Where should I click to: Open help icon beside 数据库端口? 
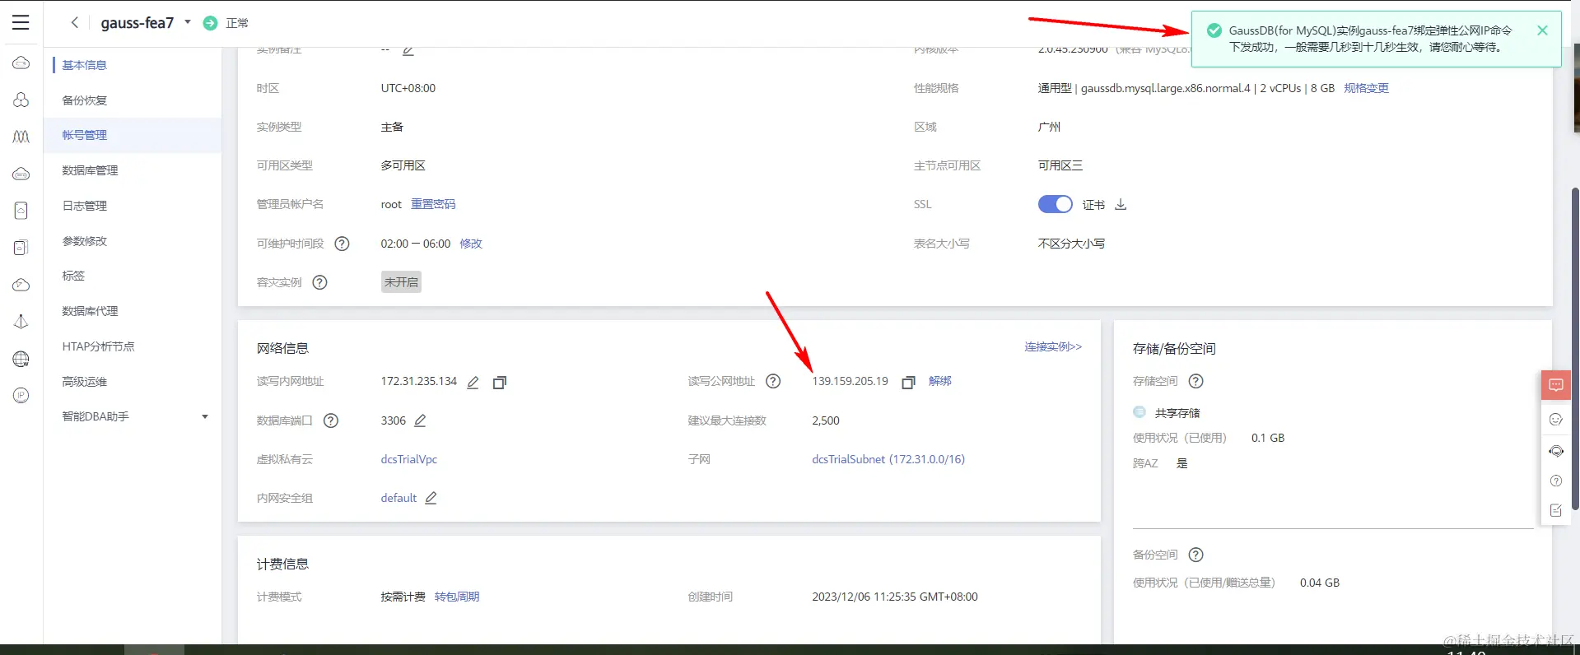click(331, 420)
